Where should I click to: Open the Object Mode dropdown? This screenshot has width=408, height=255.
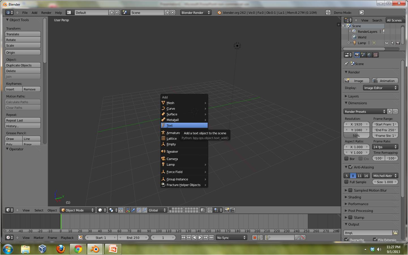[78, 210]
